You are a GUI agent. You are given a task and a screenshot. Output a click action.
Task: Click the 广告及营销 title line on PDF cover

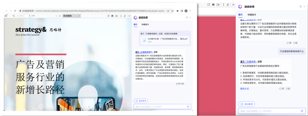point(40,65)
